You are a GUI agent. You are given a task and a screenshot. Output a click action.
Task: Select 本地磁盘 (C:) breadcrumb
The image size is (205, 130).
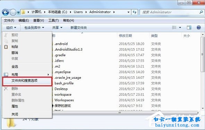[58, 12]
